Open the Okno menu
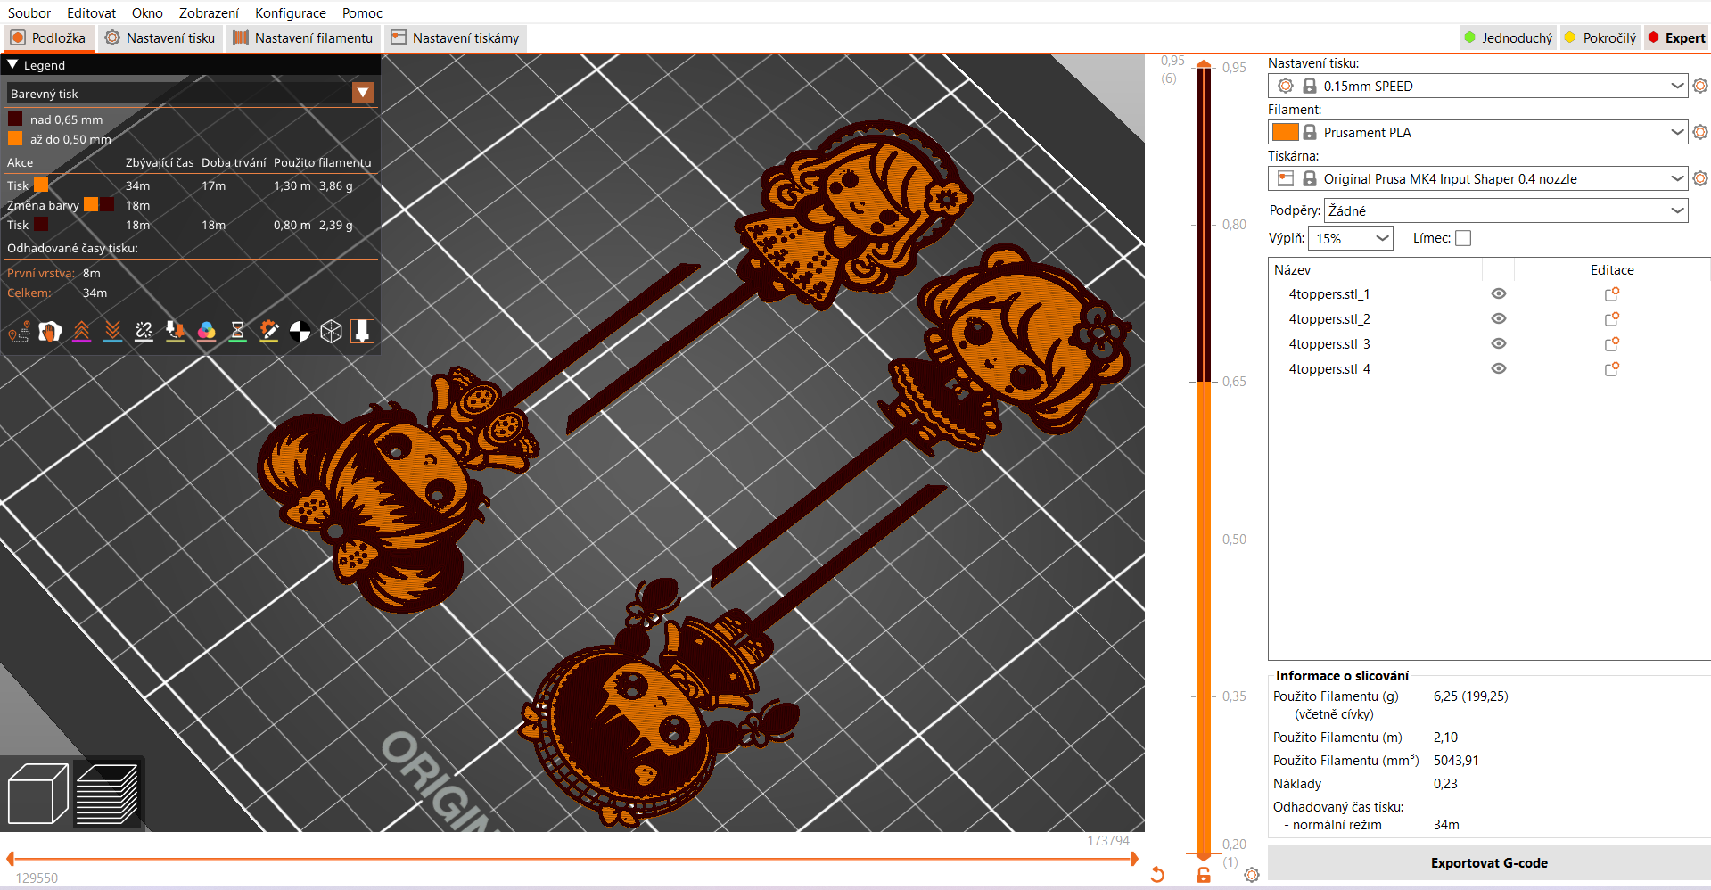 click(147, 12)
